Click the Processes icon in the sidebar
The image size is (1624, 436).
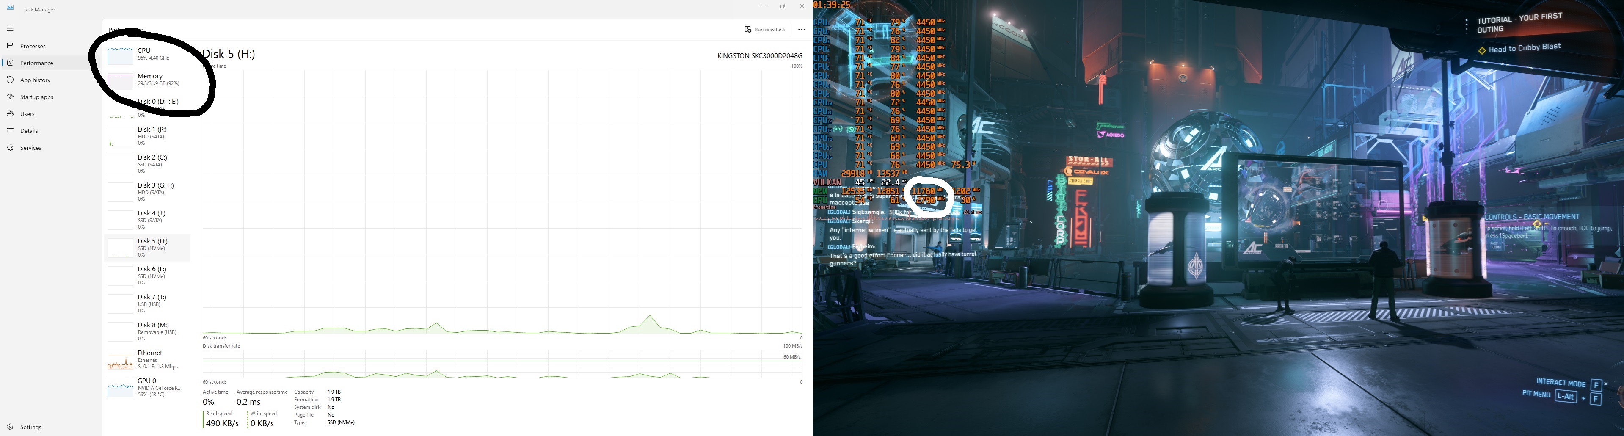click(10, 46)
